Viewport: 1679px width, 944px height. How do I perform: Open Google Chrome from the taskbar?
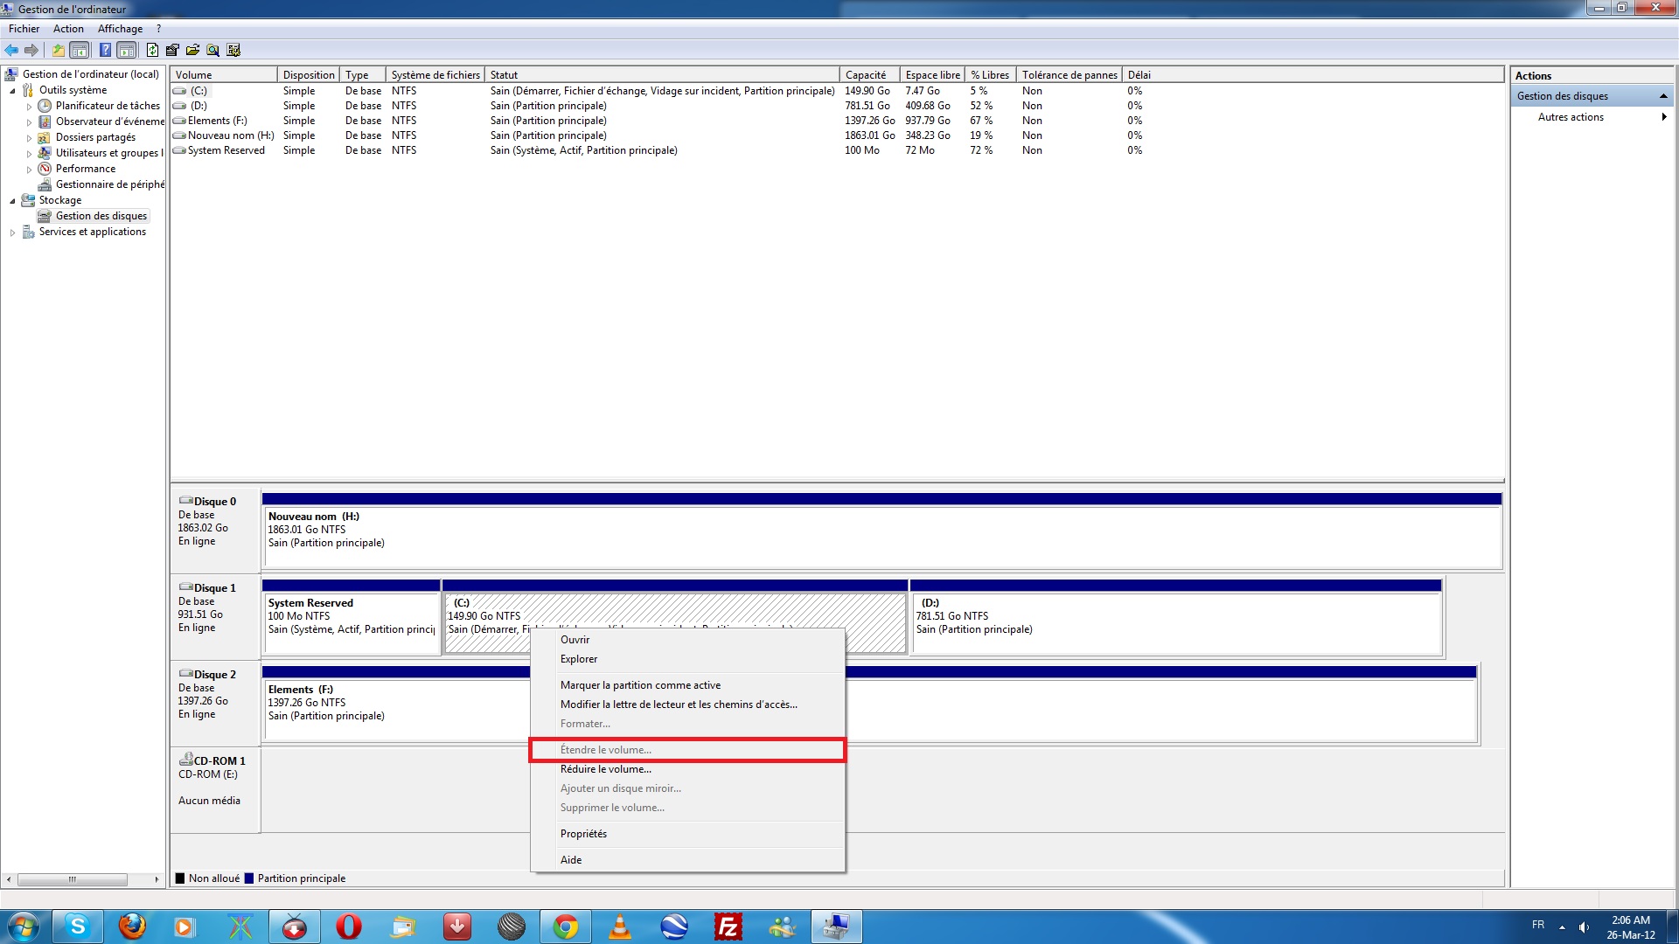[x=566, y=927]
